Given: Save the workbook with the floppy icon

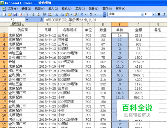Looking at the screenshot, I should tap(15, 14).
